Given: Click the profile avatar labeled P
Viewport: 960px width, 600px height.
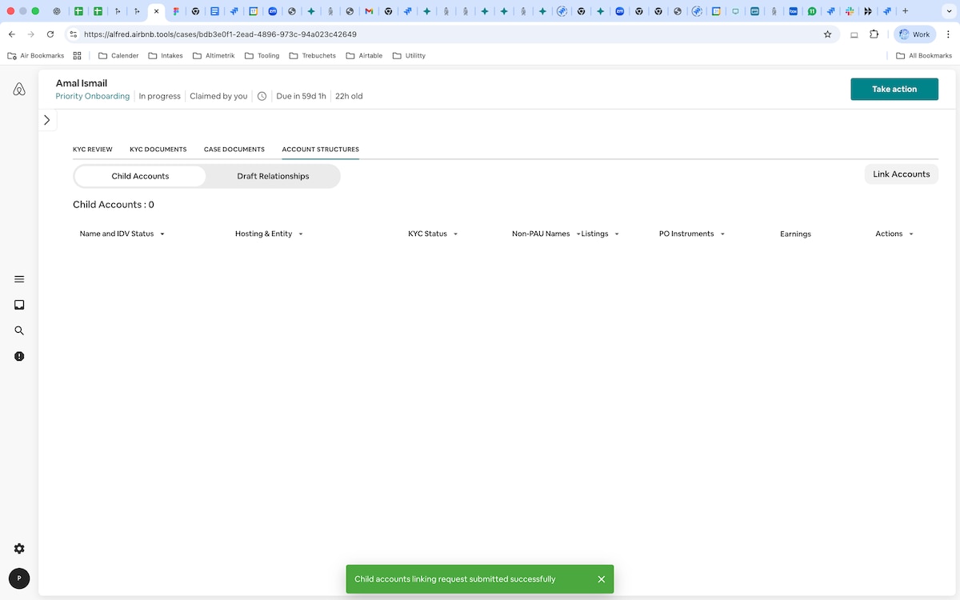Looking at the screenshot, I should click(19, 578).
